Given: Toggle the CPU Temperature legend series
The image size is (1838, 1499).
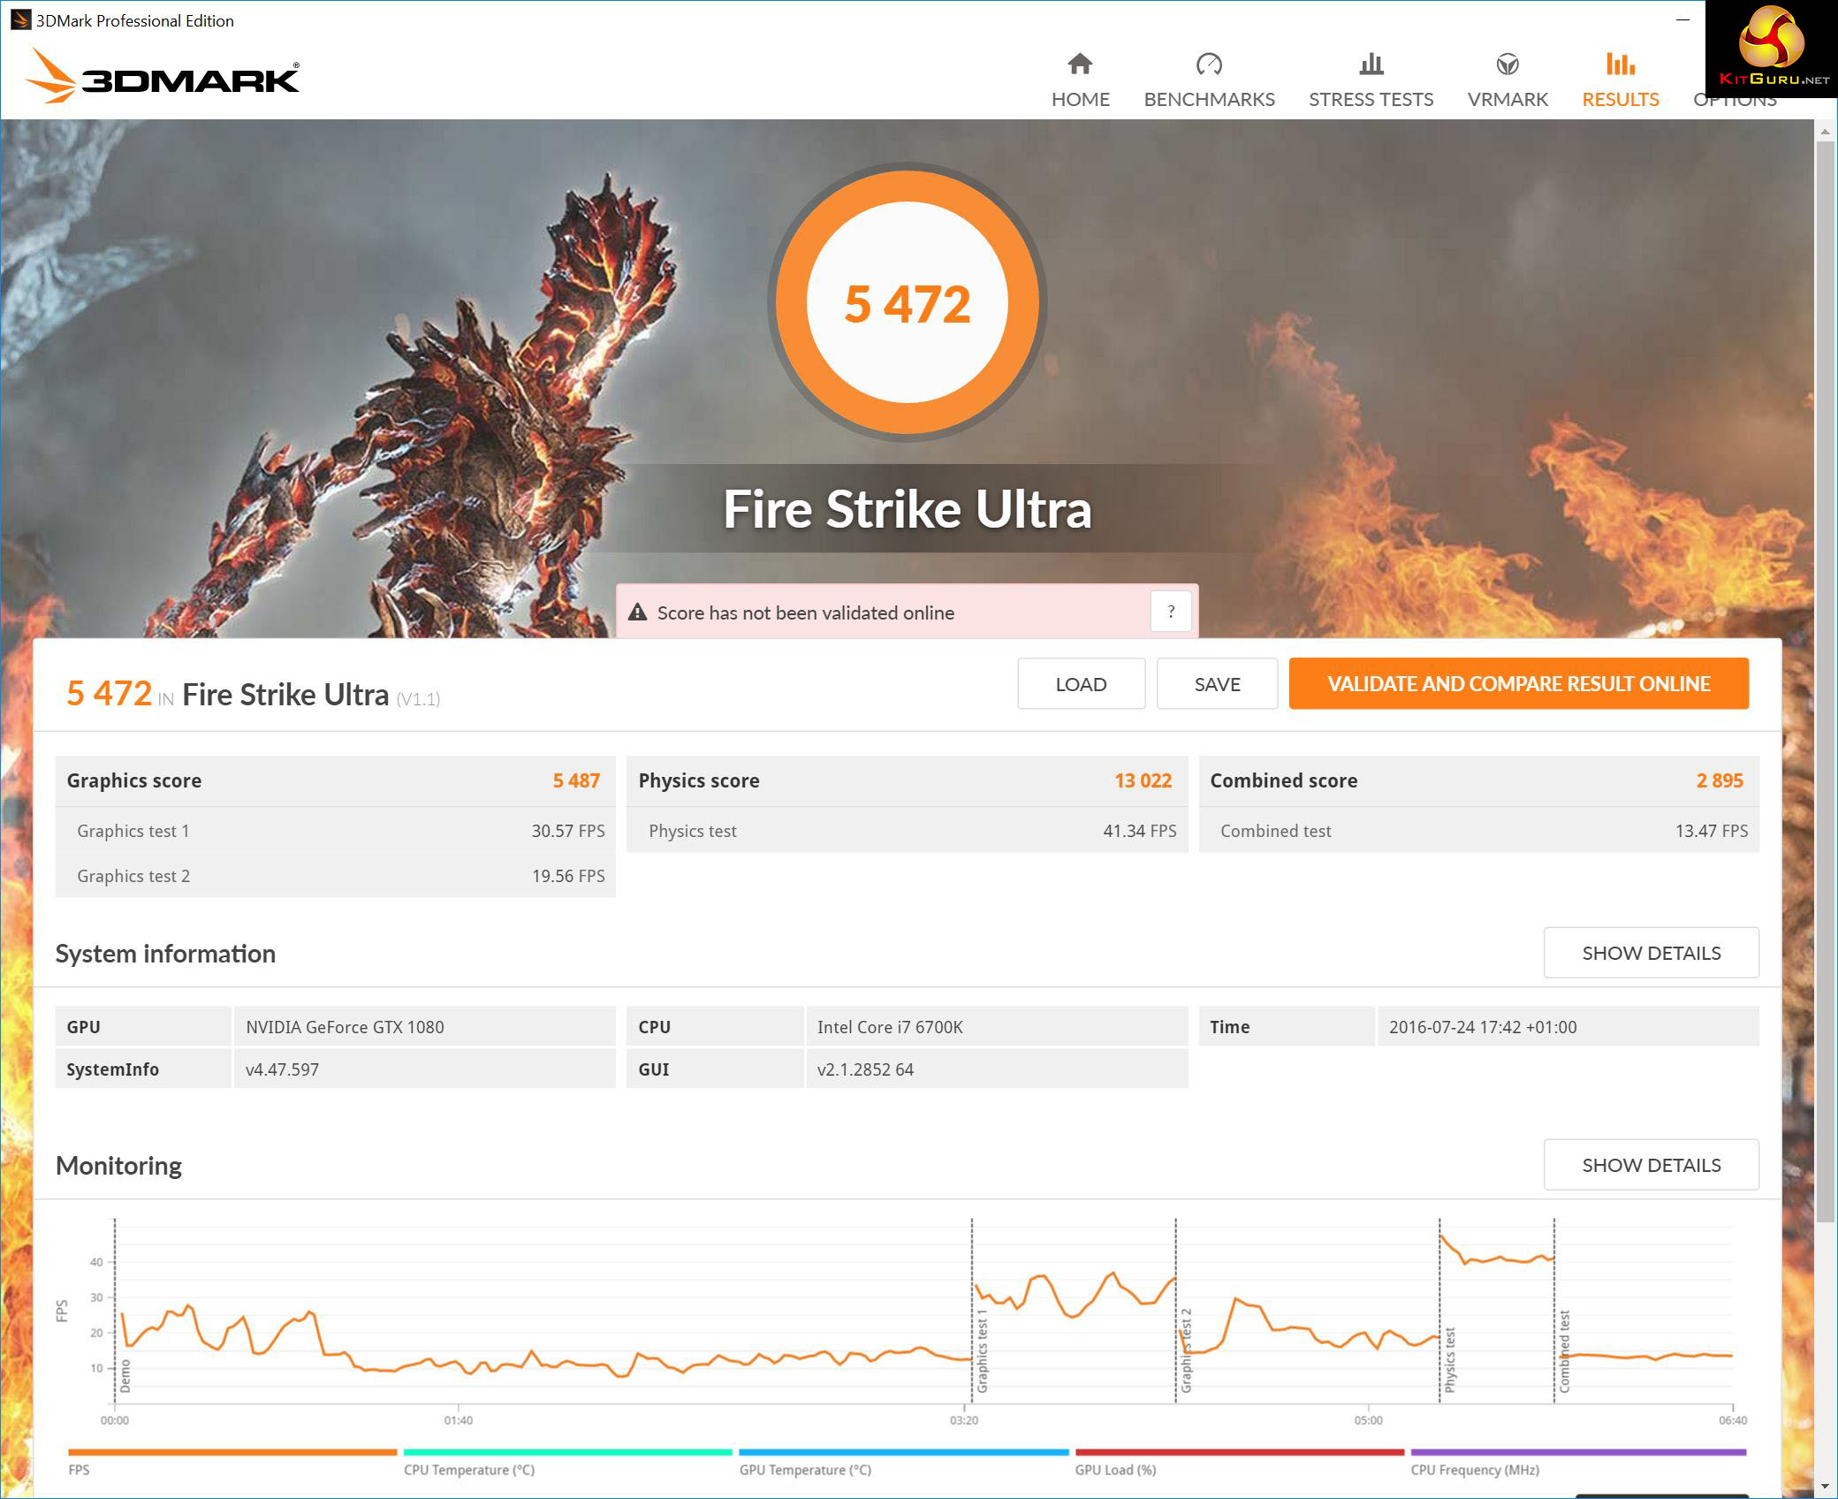Looking at the screenshot, I should pyautogui.click(x=469, y=1470).
